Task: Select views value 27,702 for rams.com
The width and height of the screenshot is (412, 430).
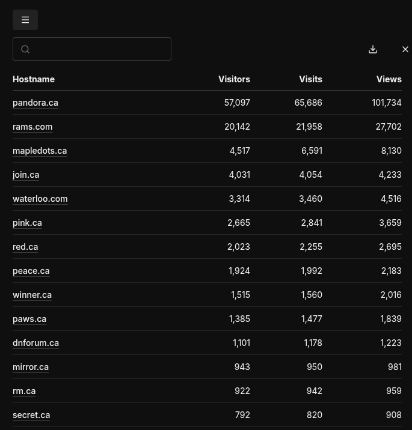Action: (x=389, y=127)
